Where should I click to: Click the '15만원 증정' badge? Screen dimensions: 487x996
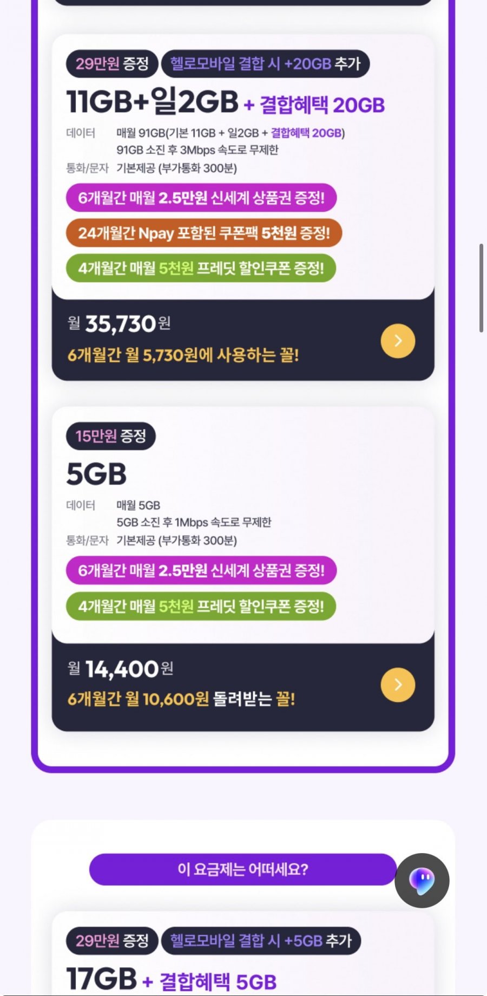click(x=110, y=436)
